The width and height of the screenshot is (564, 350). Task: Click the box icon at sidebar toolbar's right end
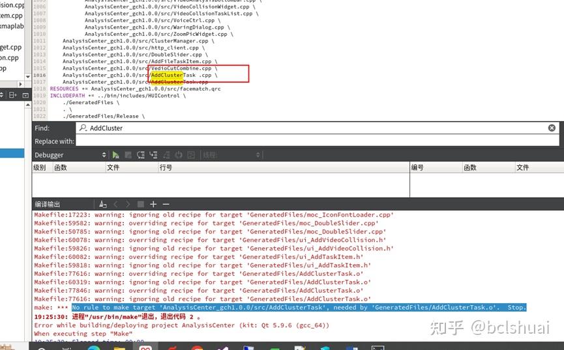(25, 95)
